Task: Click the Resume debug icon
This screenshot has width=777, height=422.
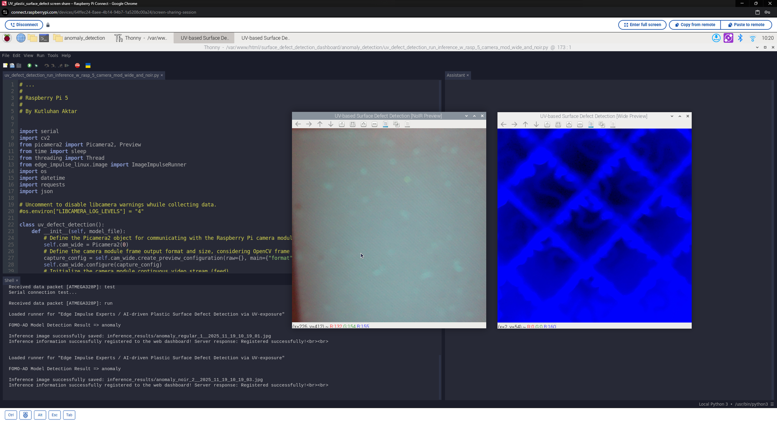Action: (x=67, y=66)
